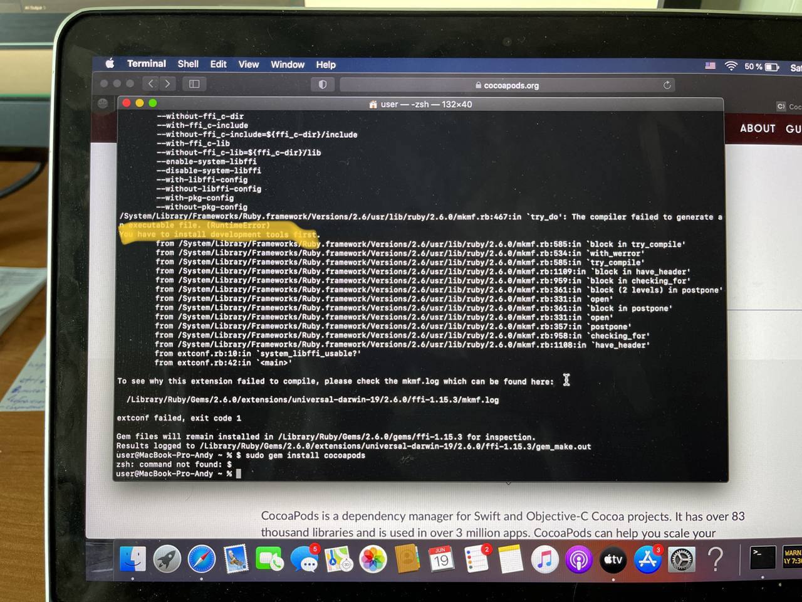Click '--enable-system-libffi' option text

coord(207,161)
